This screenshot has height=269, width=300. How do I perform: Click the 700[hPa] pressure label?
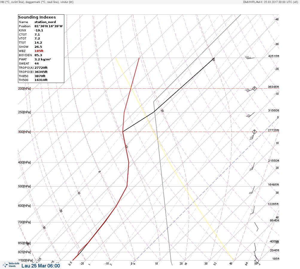coord(24,222)
